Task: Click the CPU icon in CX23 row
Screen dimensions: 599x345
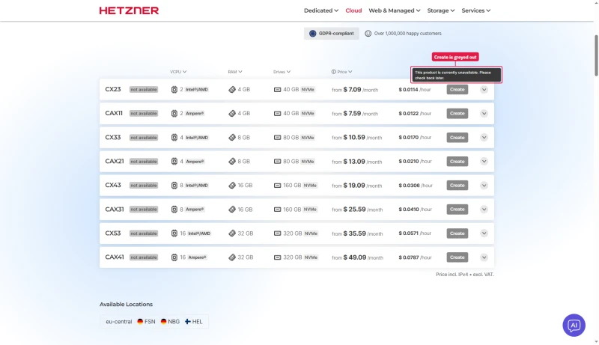Action: pos(174,90)
